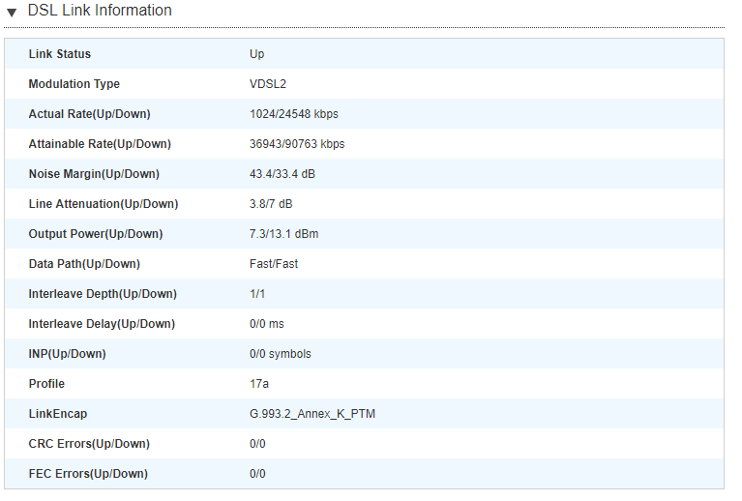Select the 1/1 interleave depth value
Viewport: 742px width, 501px height.
point(257,294)
